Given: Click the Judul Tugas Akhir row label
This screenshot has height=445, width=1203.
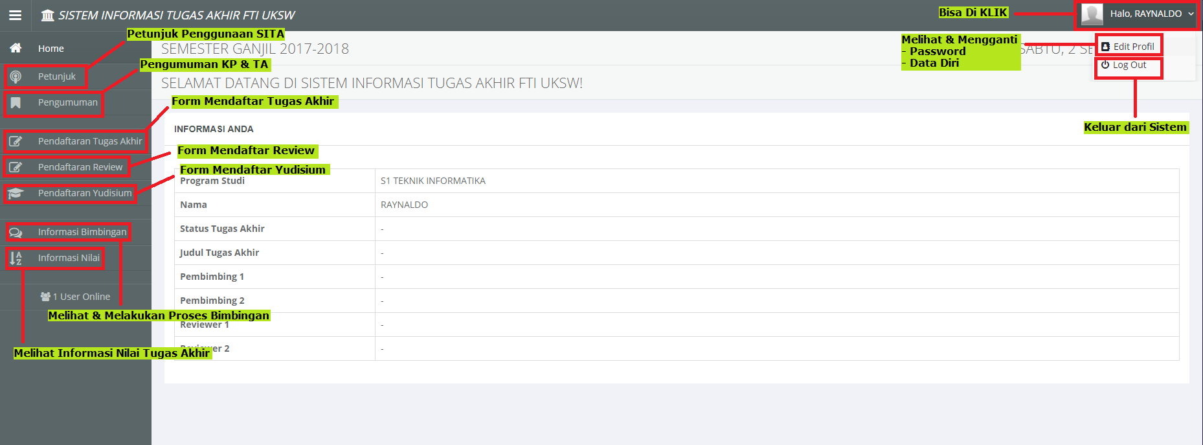Looking at the screenshot, I should pos(219,253).
